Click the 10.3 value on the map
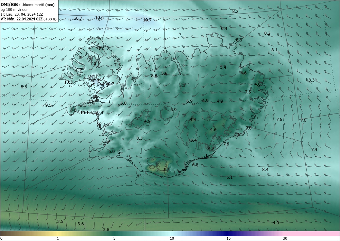The image size is (340, 241). click(x=68, y=82)
